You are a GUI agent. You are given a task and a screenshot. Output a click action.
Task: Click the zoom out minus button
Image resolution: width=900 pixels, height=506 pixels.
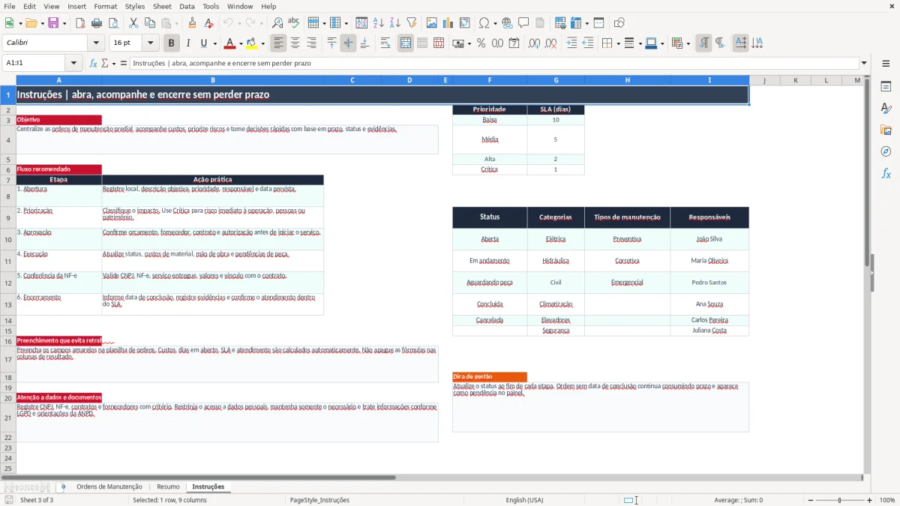pos(811,500)
